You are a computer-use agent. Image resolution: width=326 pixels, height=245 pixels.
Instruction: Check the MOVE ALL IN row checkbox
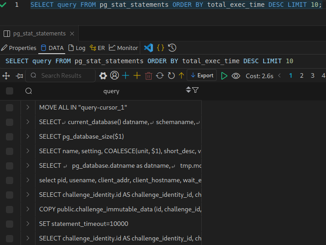tap(10, 108)
